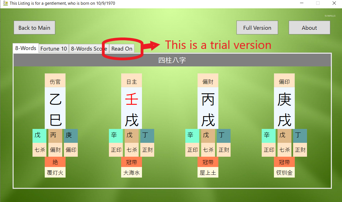Open the 8-Words Score tab
Screen dimensions: 342x202
pyautogui.click(x=89, y=49)
